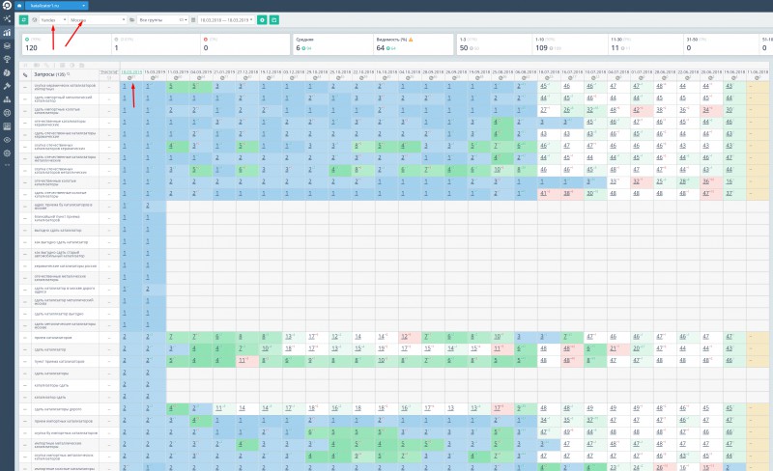
Task: Click 15.03.2019 position in сдать катализаторы дорого row
Action: [x=148, y=408]
